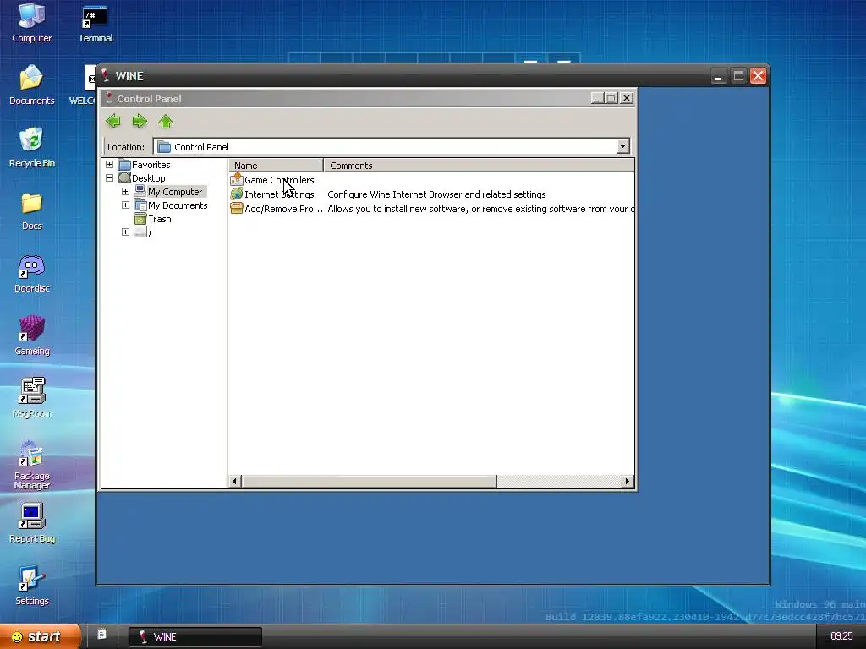This screenshot has width=866, height=649.
Task: Select the Internet Settings entry text
Action: pos(279,194)
